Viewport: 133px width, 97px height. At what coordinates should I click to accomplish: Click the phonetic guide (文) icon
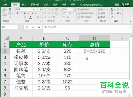pyautogui.click(x=38, y=17)
